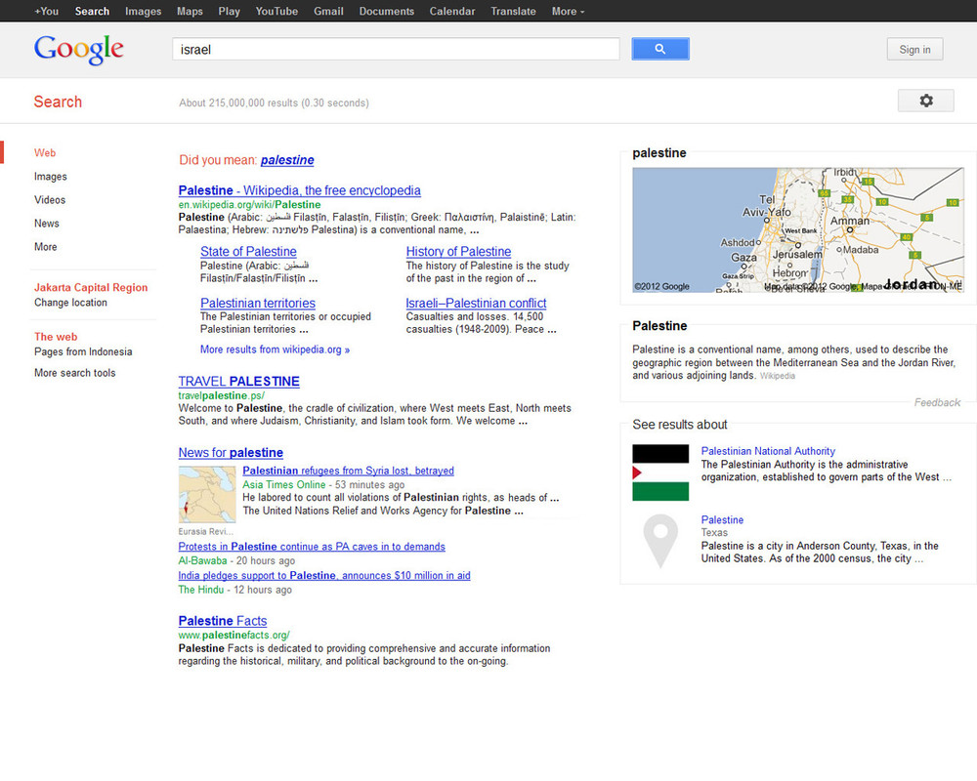Viewport: 977px width, 781px height.
Task: Select Search in top navigation bar
Action: coord(92,11)
